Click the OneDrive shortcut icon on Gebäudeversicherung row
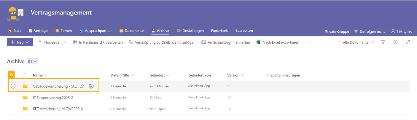This screenshot has height=120, width=417. [x=92, y=86]
